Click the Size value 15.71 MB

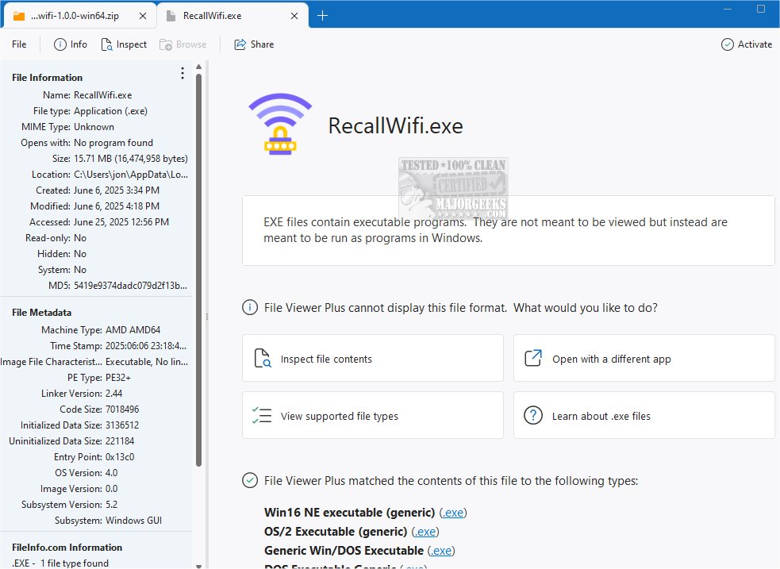click(x=131, y=159)
